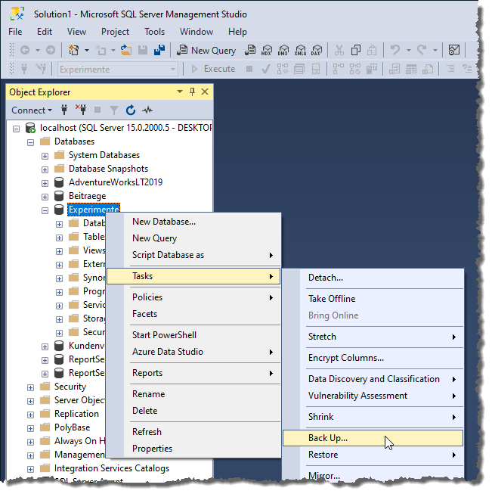Open the Restore submenu
The width and height of the screenshot is (492, 494).
(x=373, y=455)
